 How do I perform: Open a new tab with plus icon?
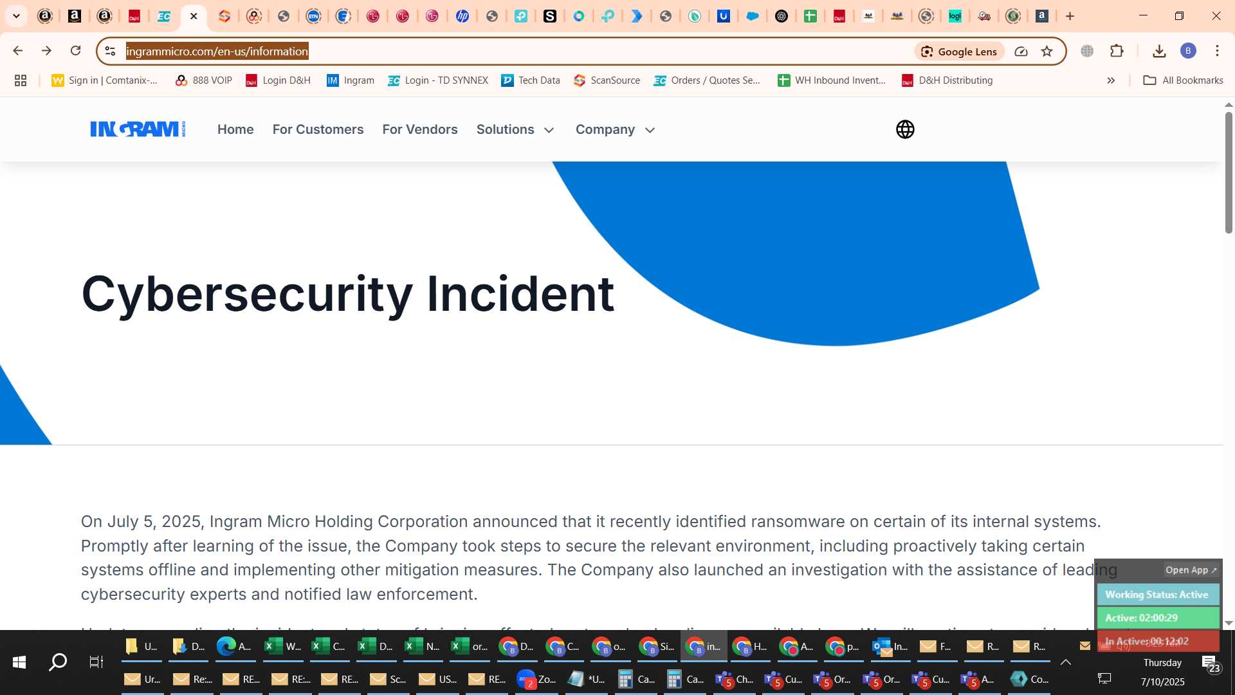point(1070,16)
